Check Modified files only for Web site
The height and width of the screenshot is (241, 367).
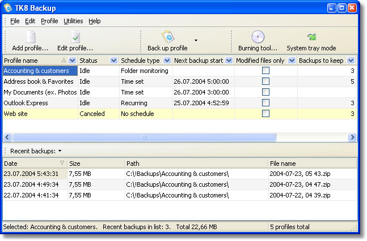point(265,114)
